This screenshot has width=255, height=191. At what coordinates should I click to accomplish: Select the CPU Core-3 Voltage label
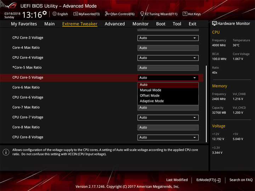click(x=28, y=38)
